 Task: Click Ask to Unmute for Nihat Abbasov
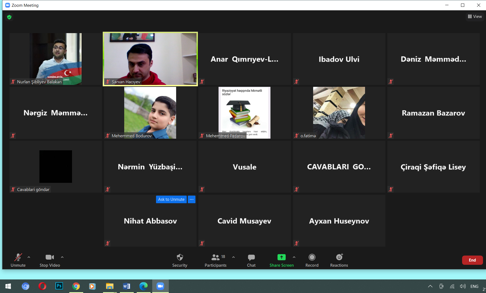click(x=171, y=199)
